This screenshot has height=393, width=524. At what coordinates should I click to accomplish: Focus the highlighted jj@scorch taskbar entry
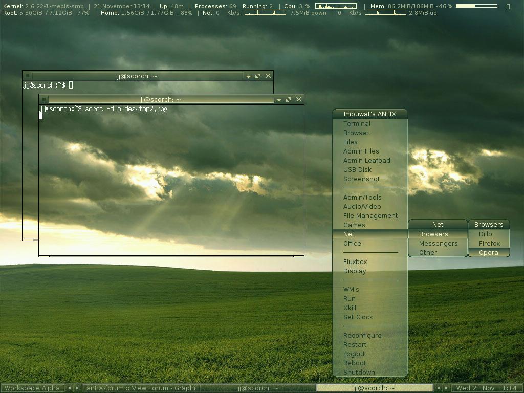point(374,388)
